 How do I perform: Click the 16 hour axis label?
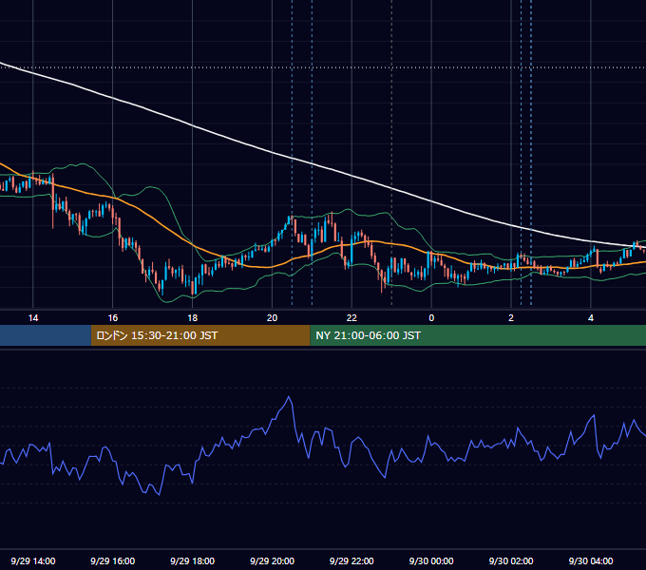[112, 318]
